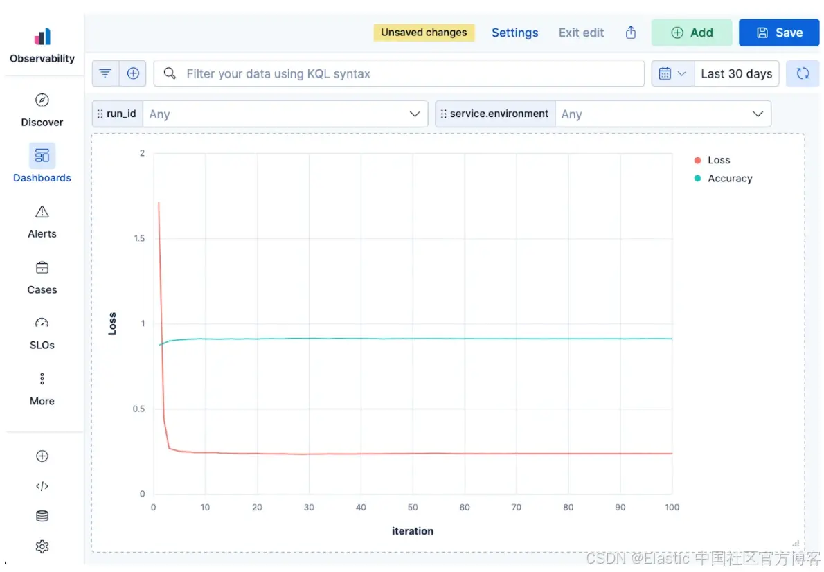Add a filter with the plus icon by the search bar
The height and width of the screenshot is (572, 824).
point(133,73)
